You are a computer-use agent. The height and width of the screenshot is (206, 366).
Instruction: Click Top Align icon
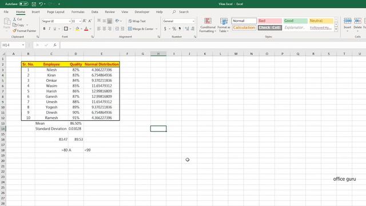[99, 21]
